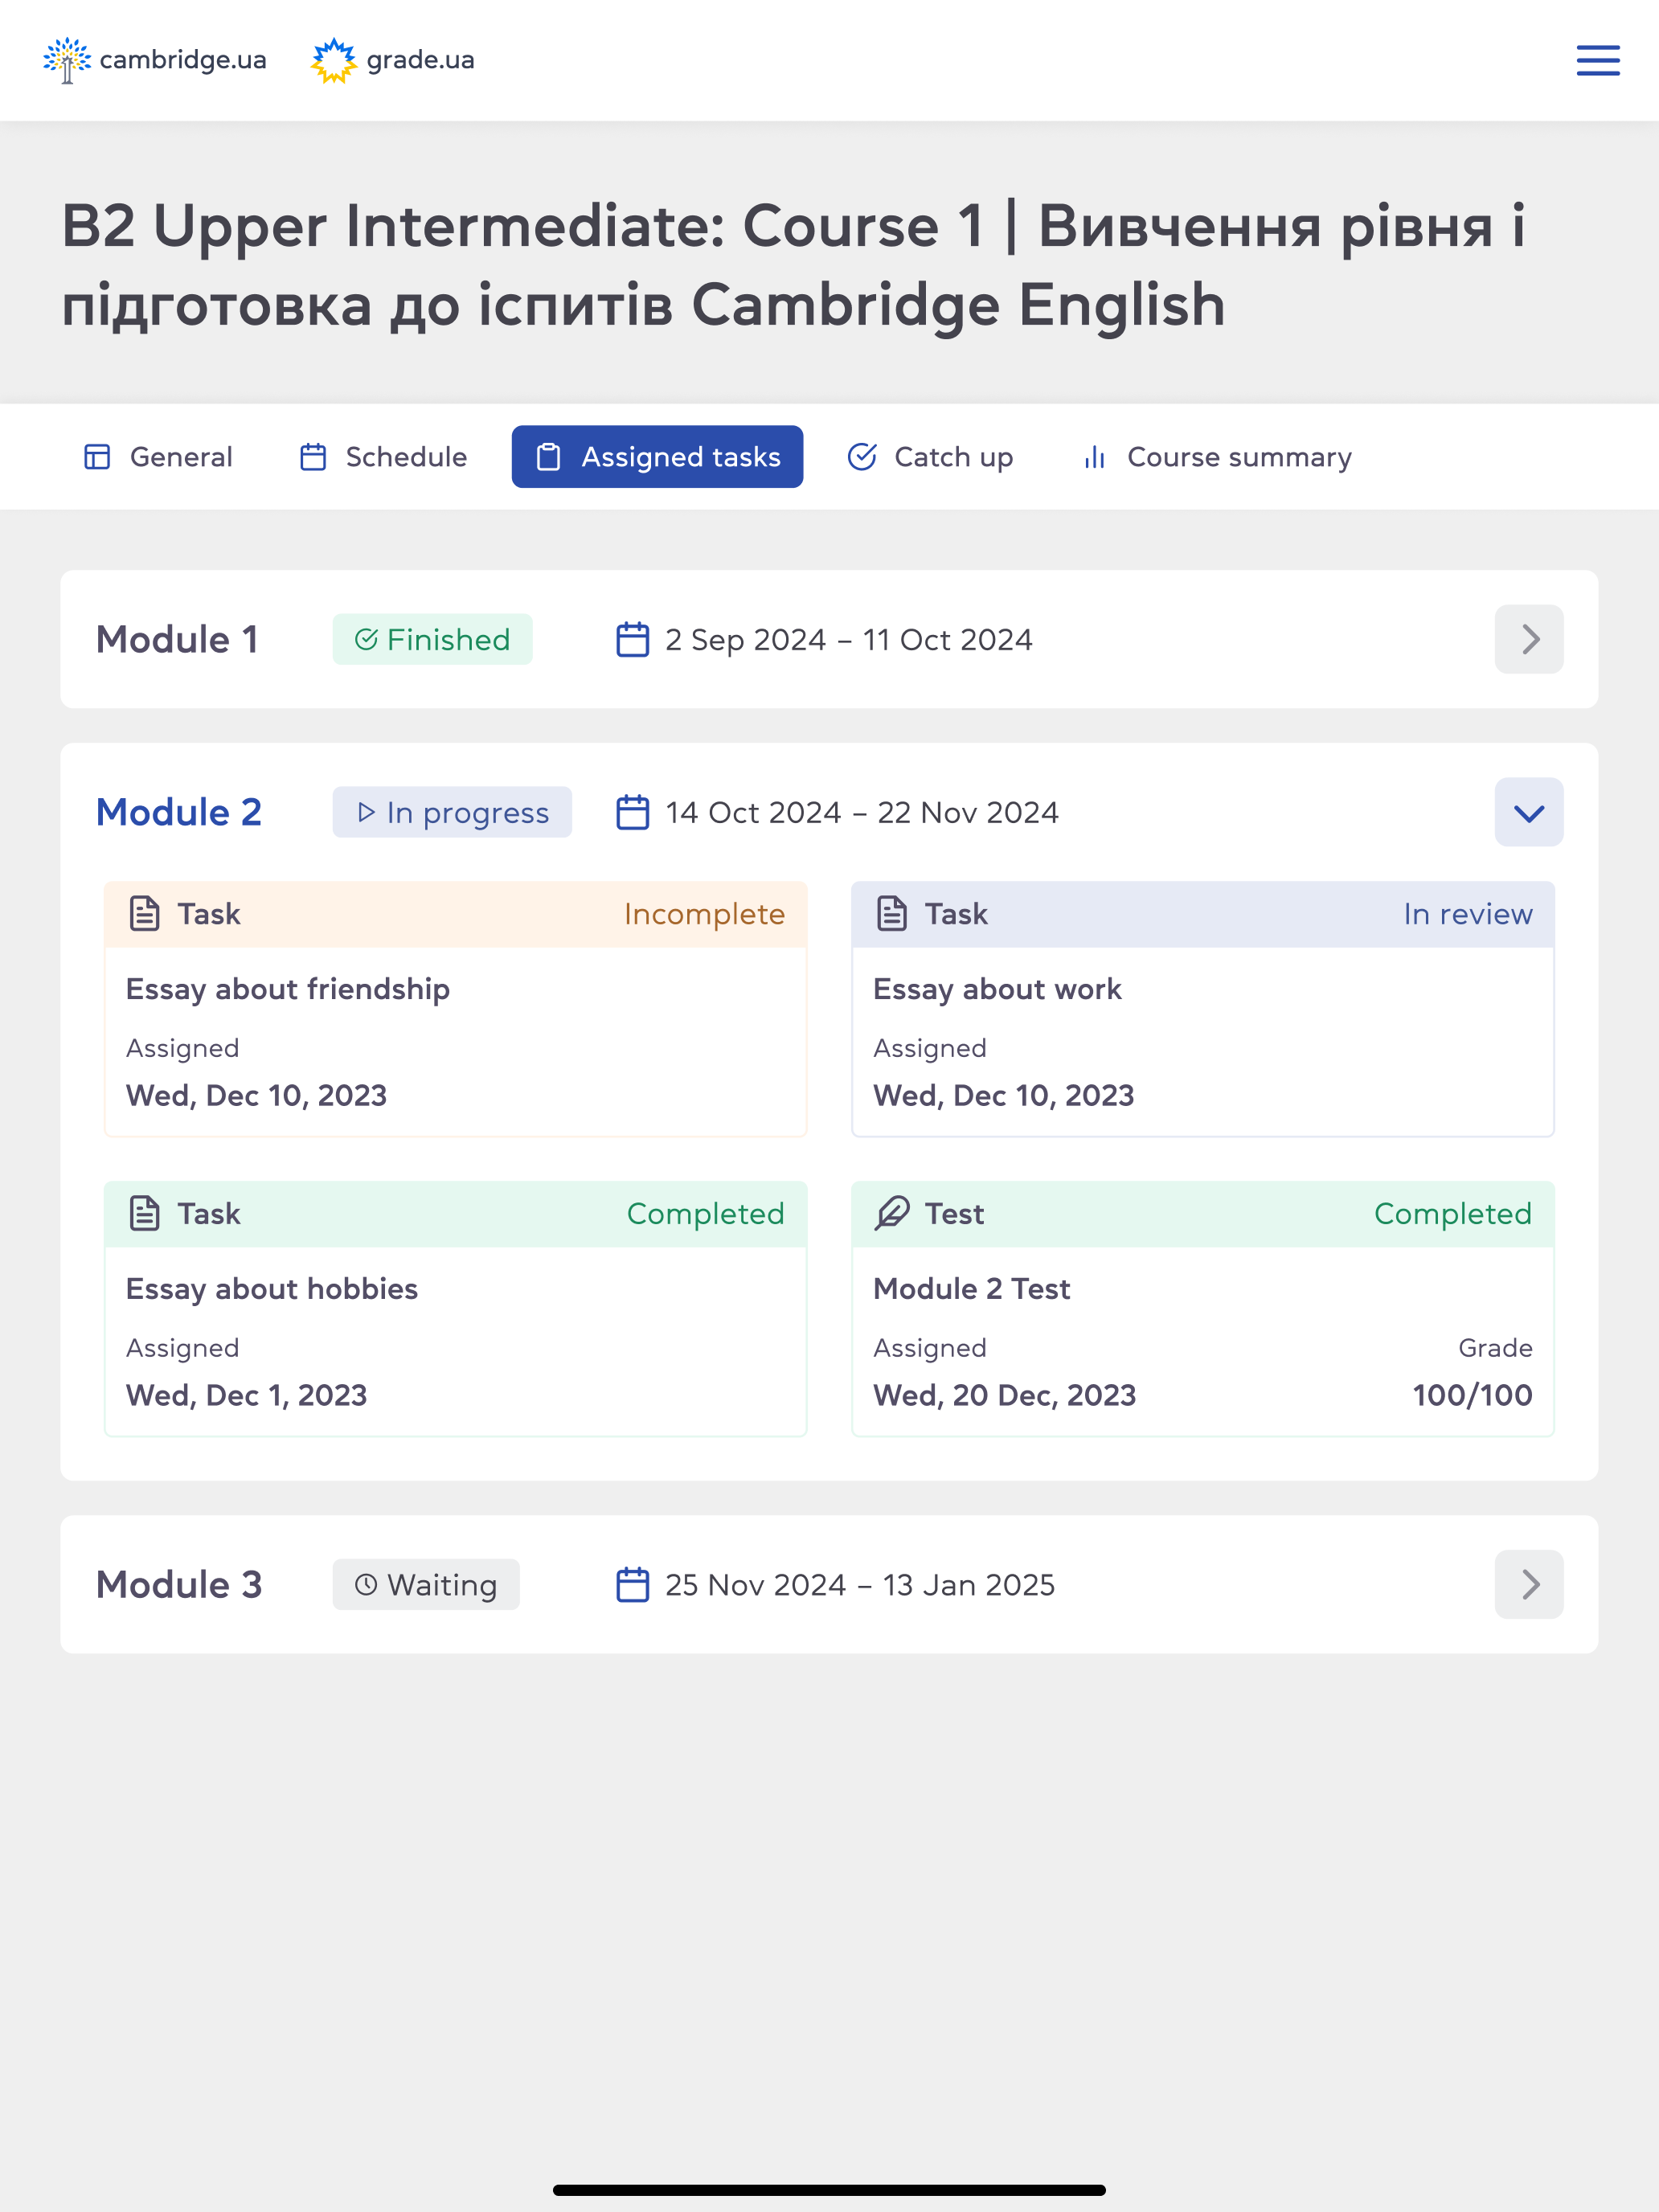
Task: Click the Wed, 20 Dec, 2023 assigned date
Action: coord(1004,1395)
